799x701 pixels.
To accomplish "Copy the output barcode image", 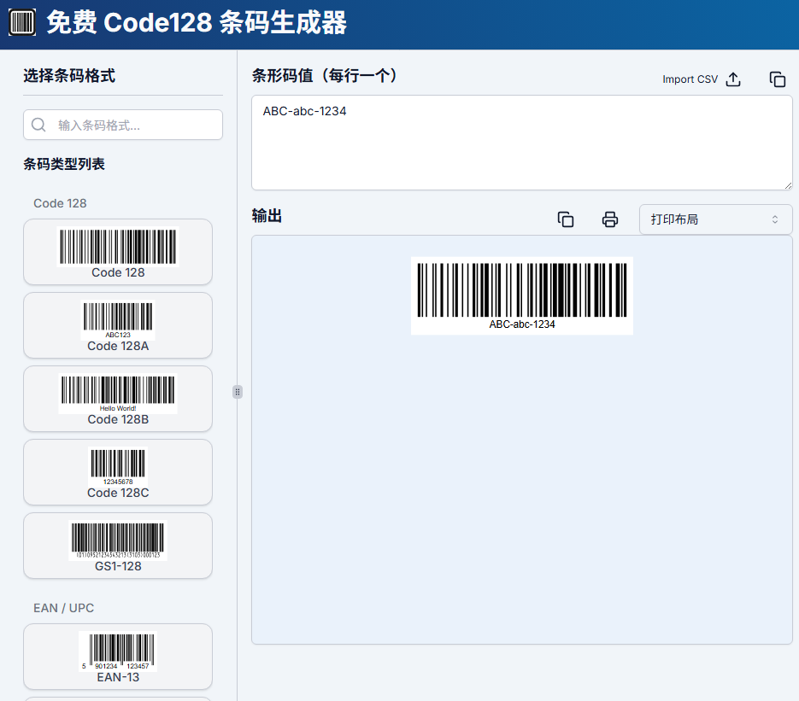I will [x=566, y=219].
